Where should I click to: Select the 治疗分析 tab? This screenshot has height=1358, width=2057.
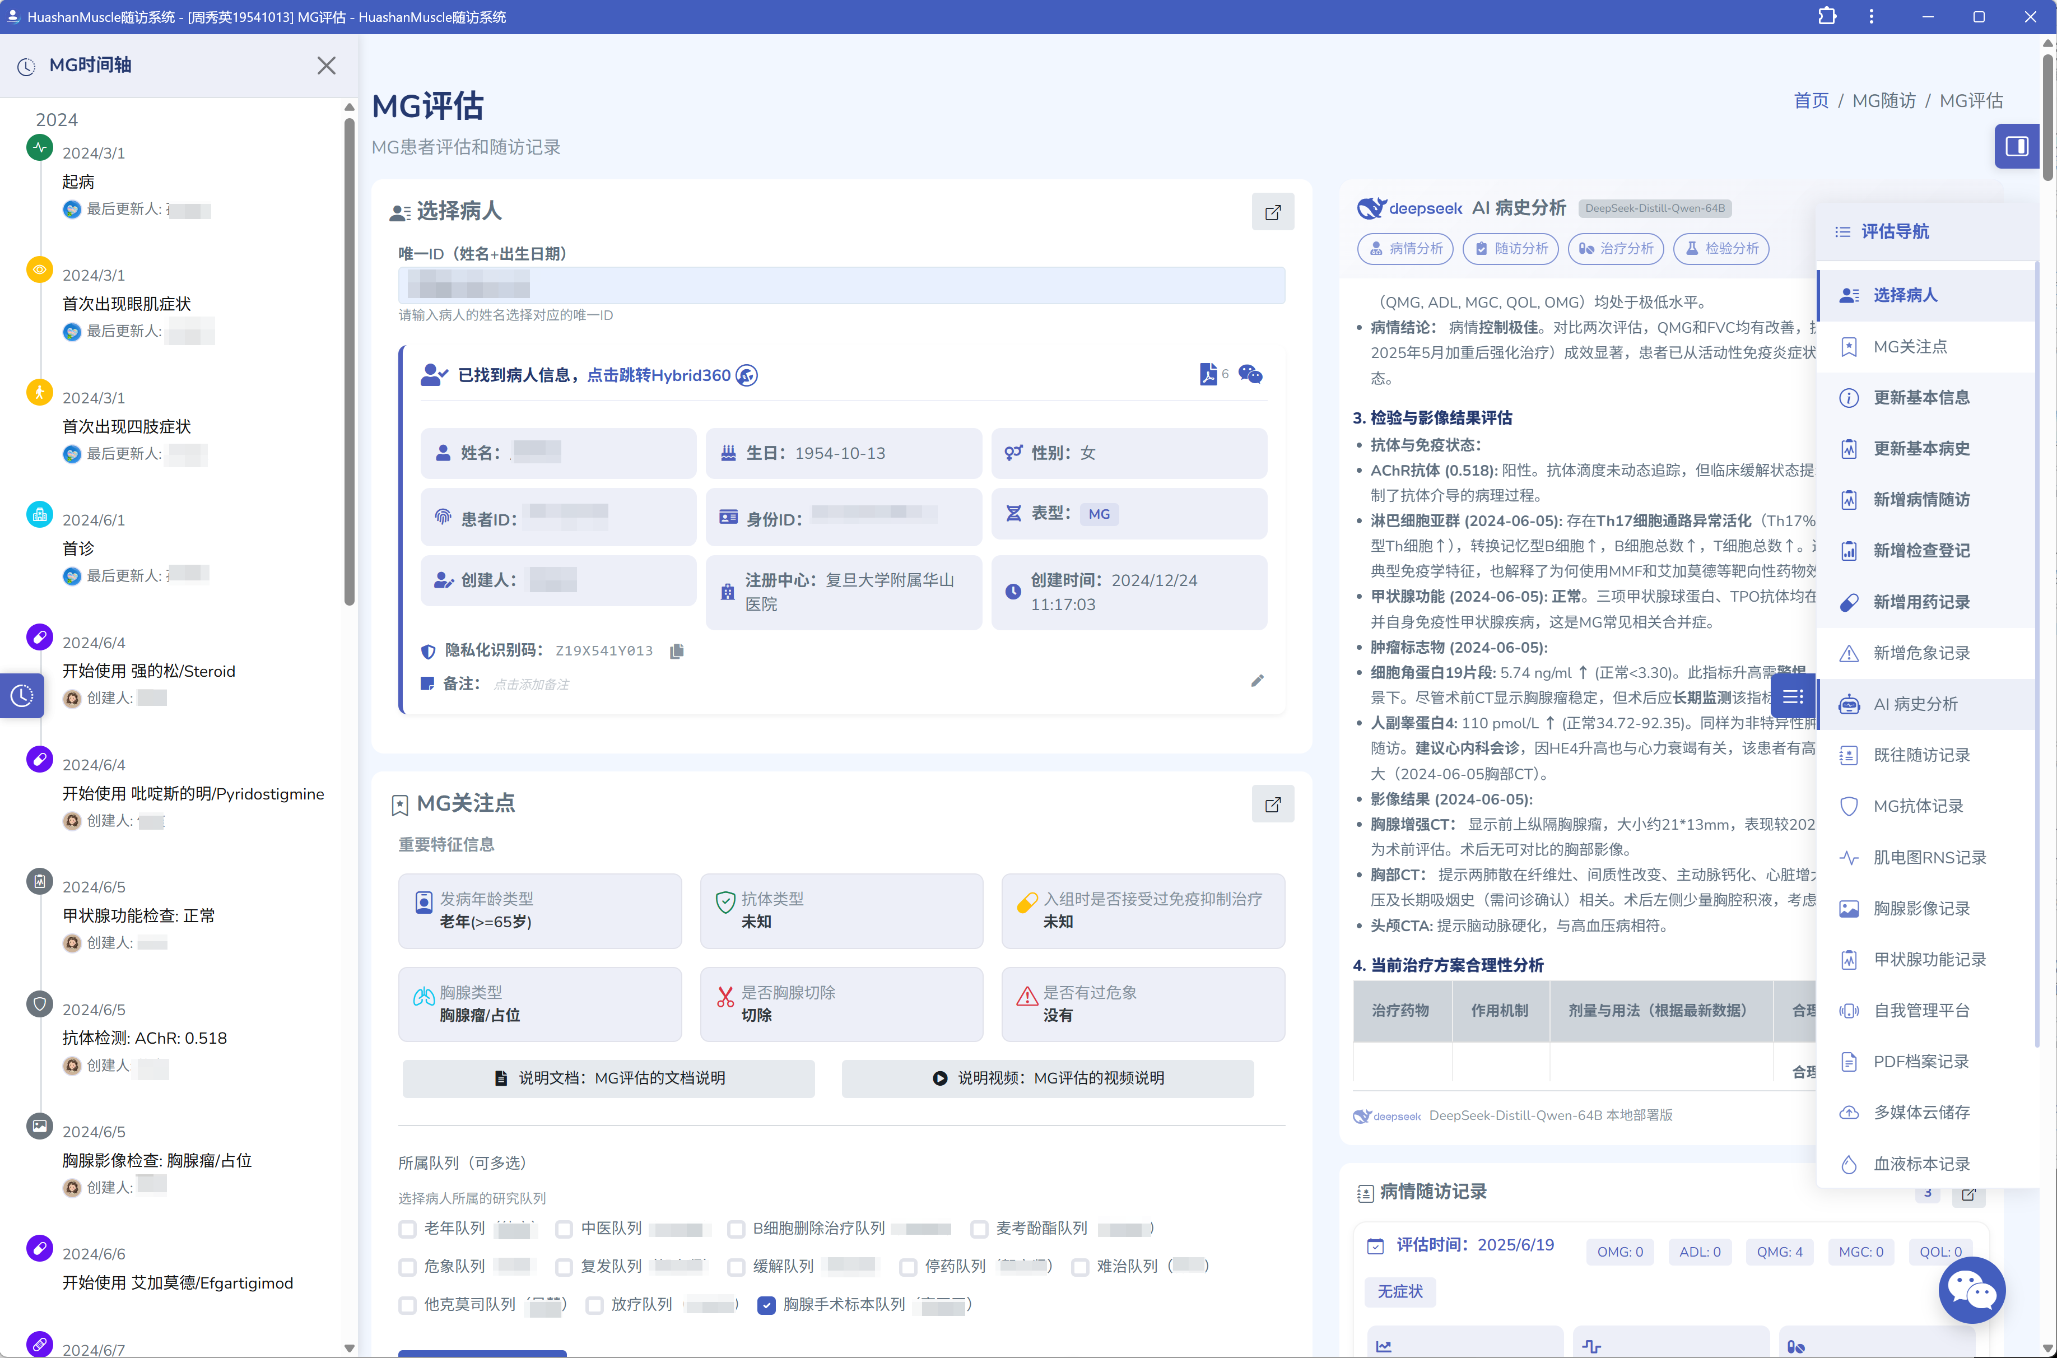(x=1616, y=249)
